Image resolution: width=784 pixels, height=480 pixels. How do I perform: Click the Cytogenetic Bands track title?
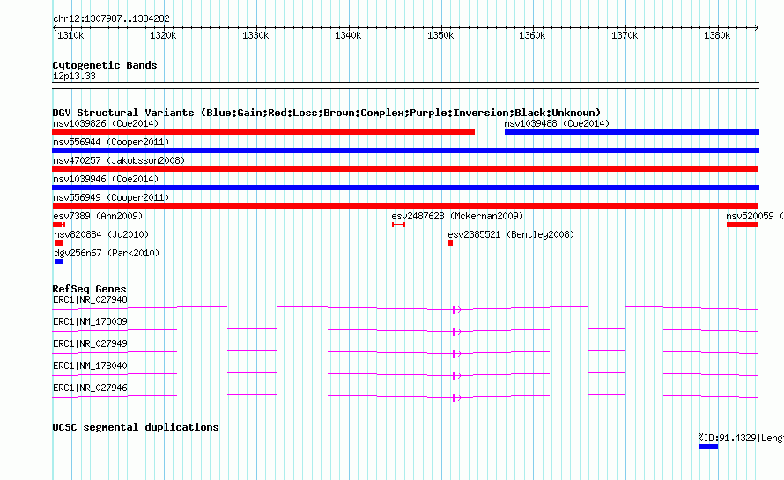click(x=105, y=65)
